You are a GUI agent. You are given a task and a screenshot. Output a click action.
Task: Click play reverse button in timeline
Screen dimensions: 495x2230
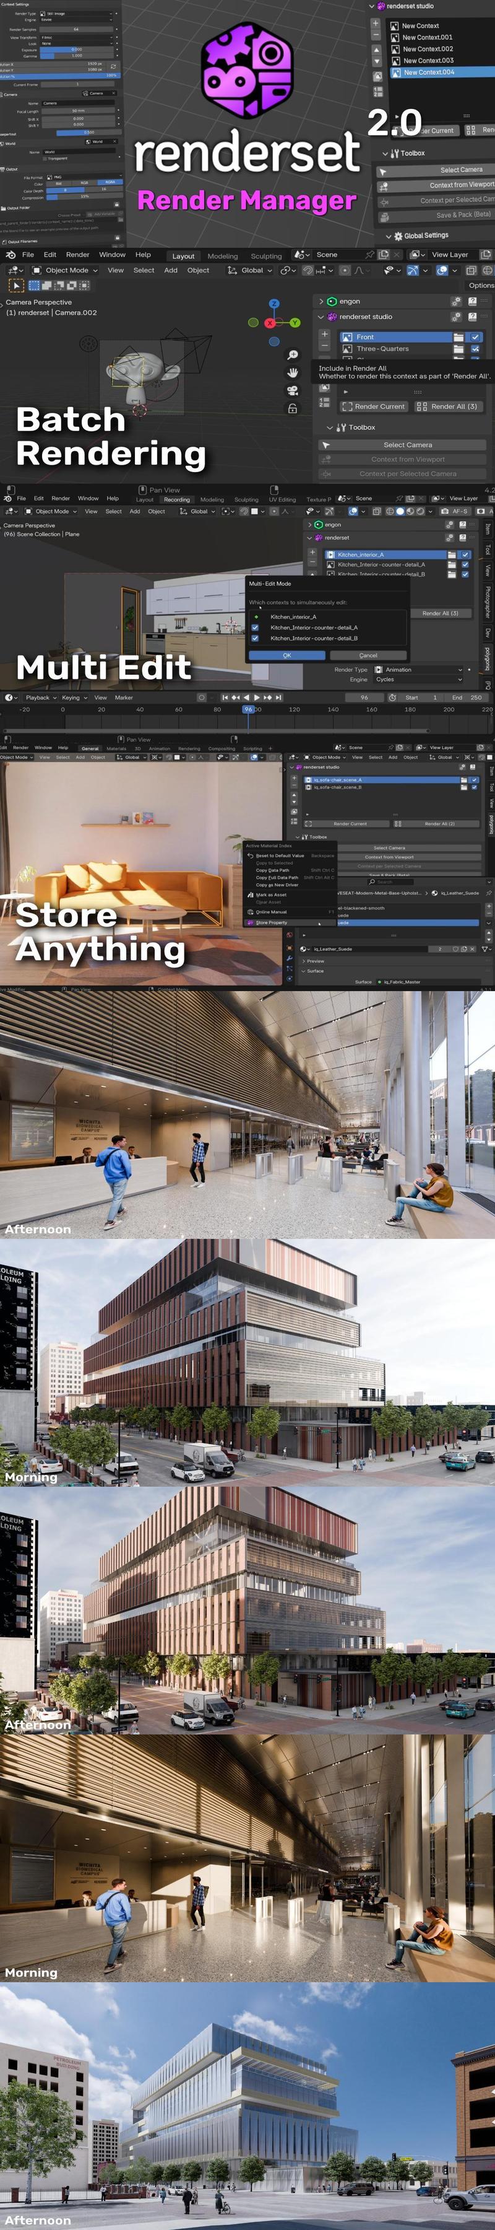click(x=246, y=697)
